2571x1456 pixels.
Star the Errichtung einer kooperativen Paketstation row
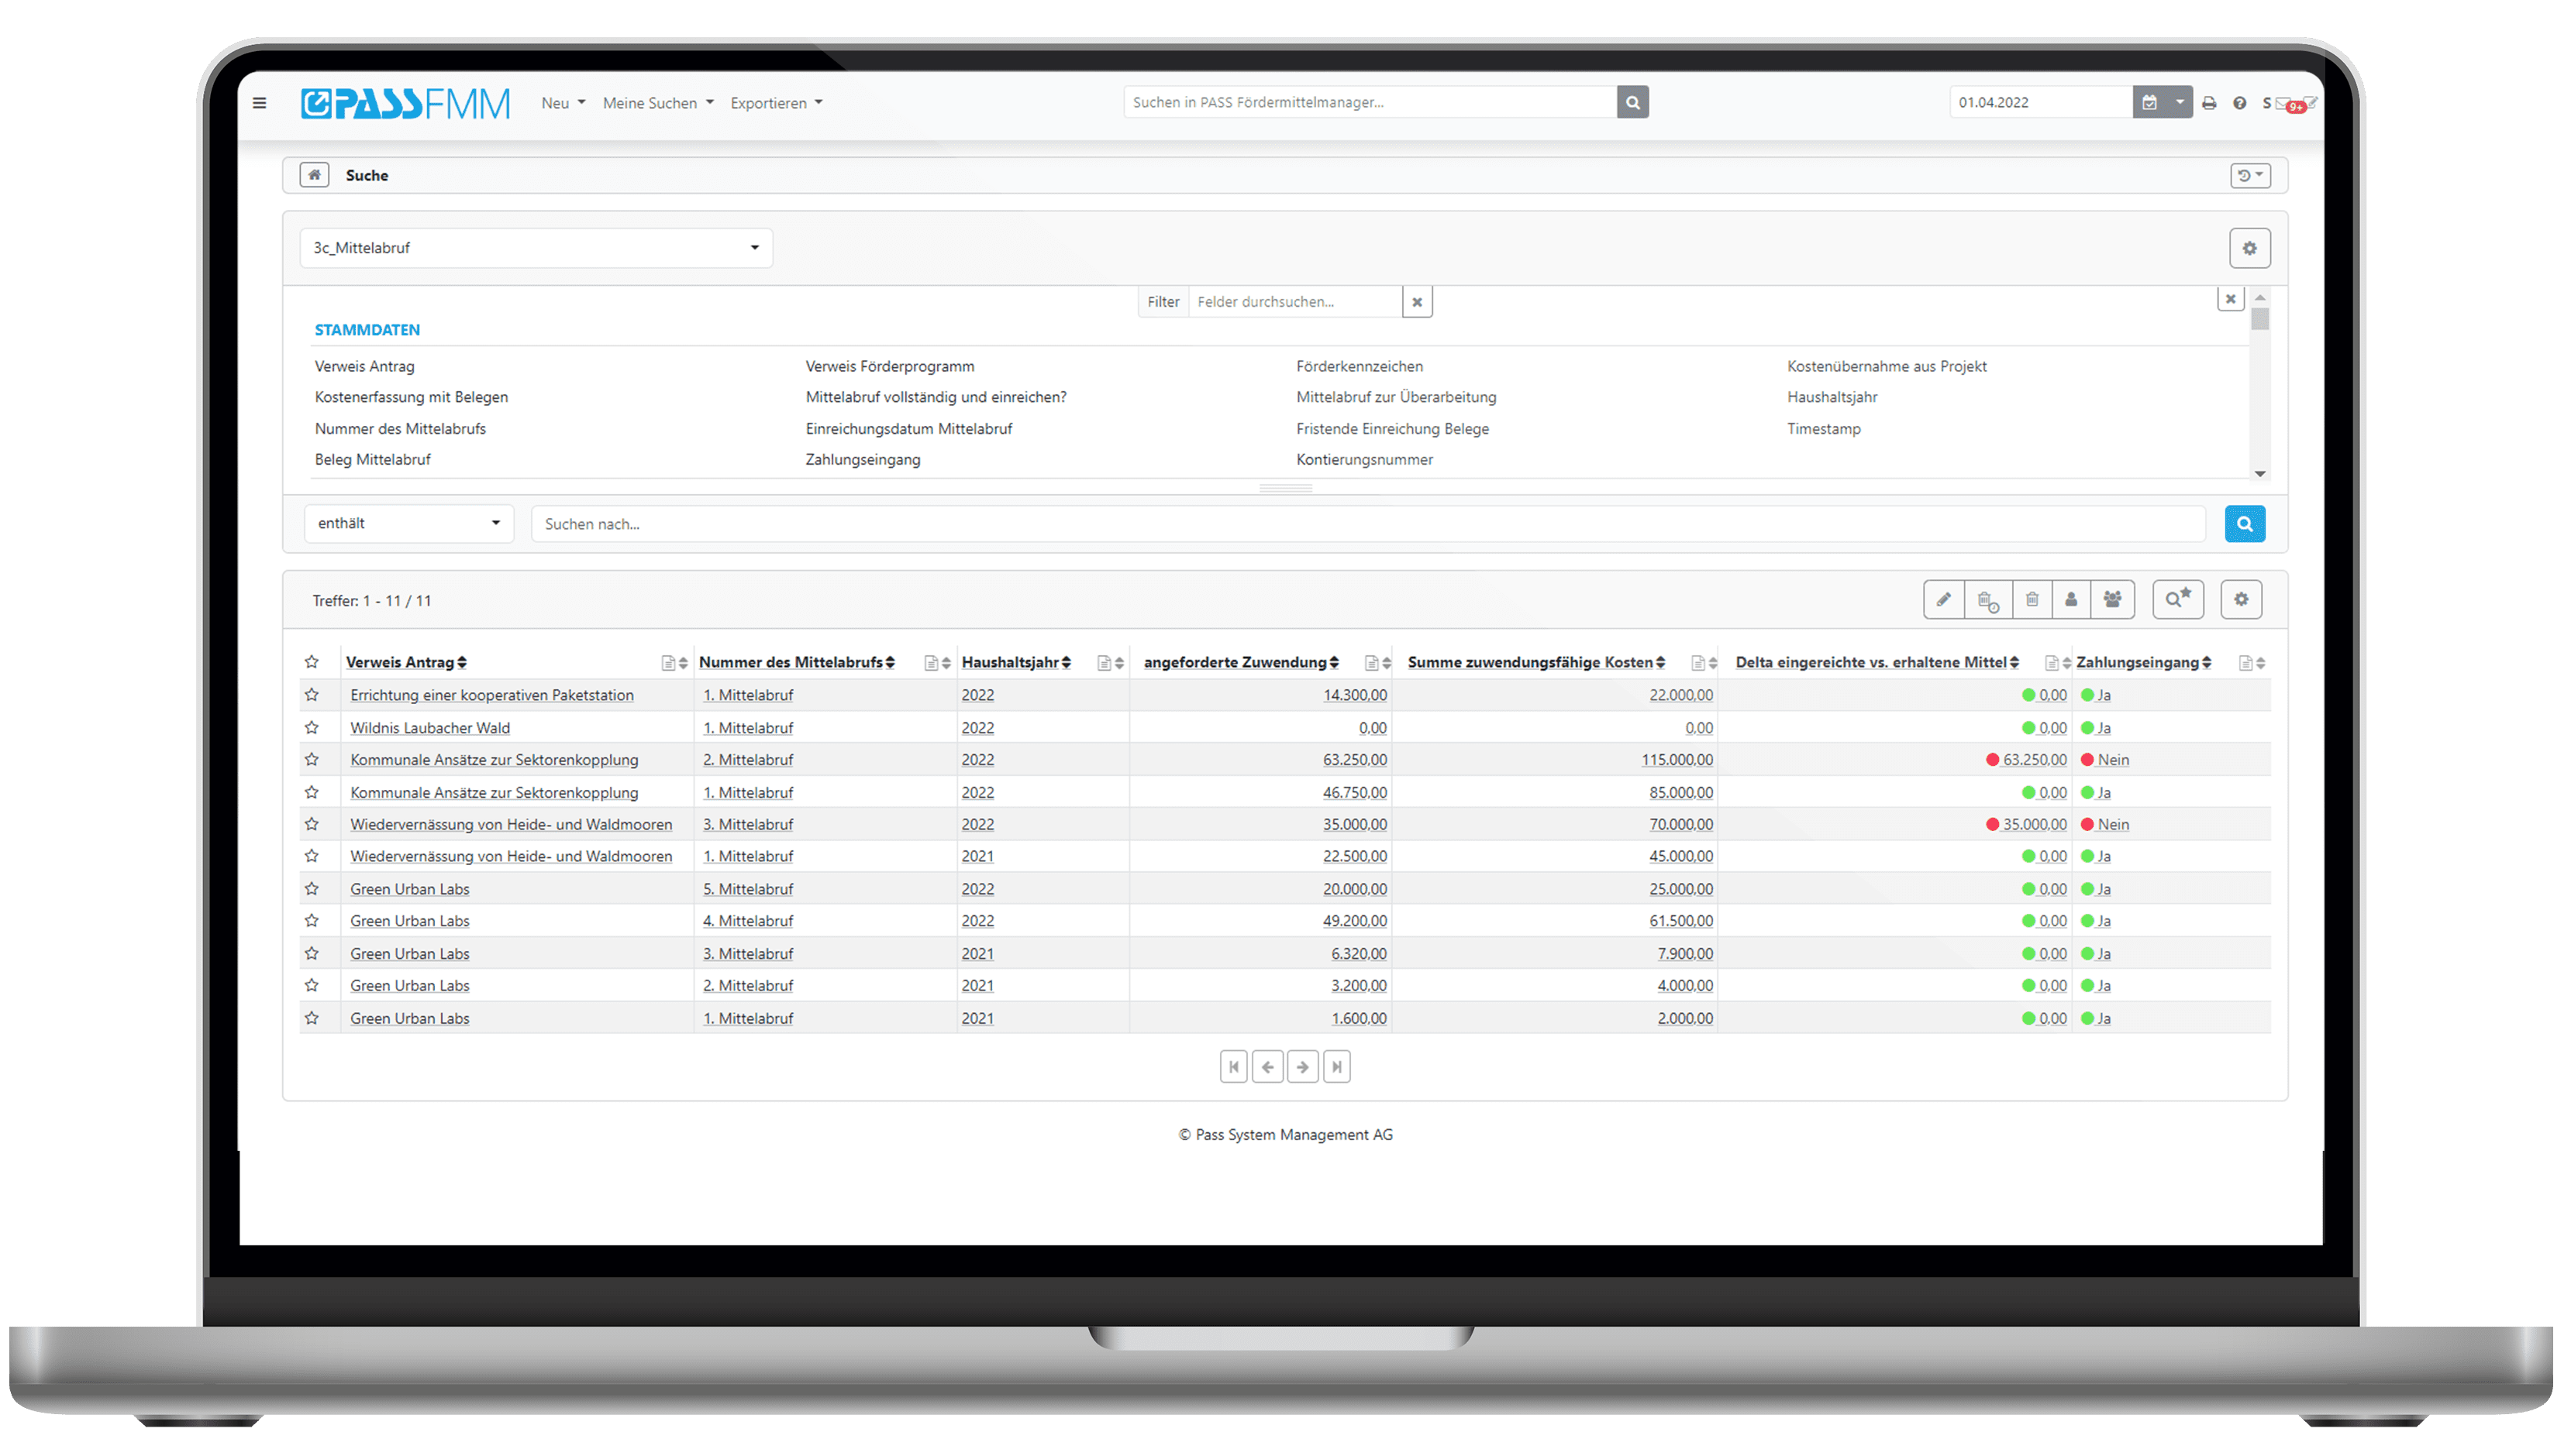312,695
